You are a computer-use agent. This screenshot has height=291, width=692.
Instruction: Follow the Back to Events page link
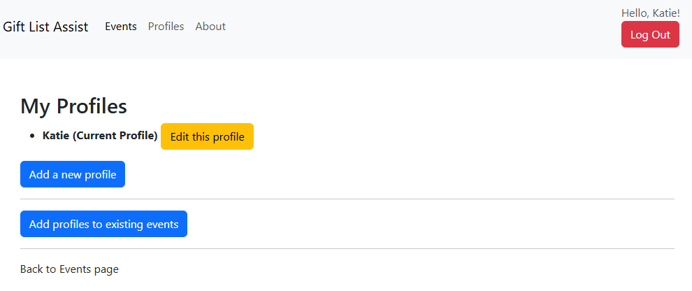69,269
